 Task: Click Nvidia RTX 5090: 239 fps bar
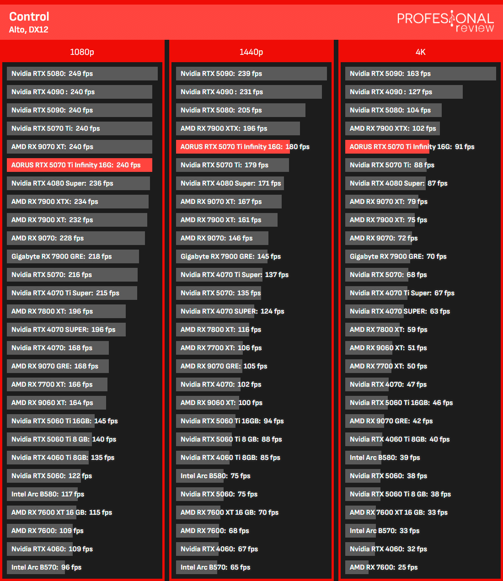251,74
